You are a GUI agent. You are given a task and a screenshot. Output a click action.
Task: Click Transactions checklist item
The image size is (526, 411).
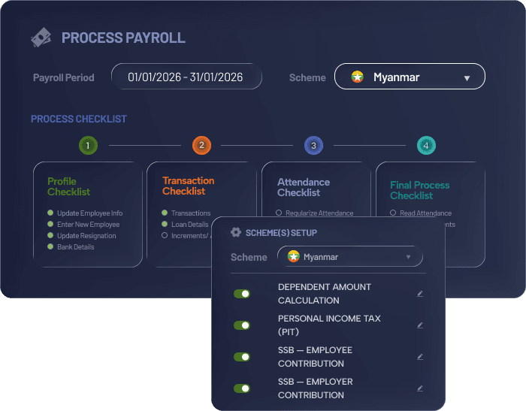(191, 213)
